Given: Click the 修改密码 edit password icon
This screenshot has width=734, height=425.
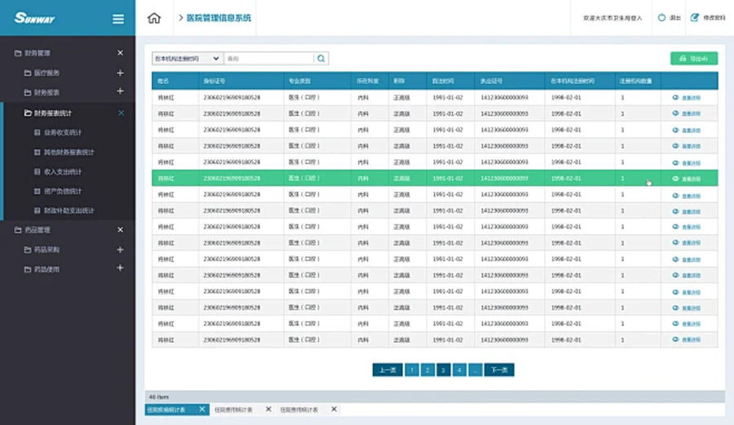Looking at the screenshot, I should click(x=695, y=18).
